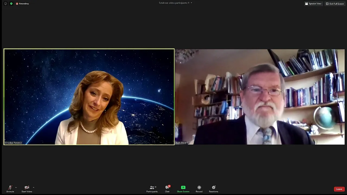The height and width of the screenshot is (195, 347).
Task: Click the green encryption shield icon
Action: 11,4
